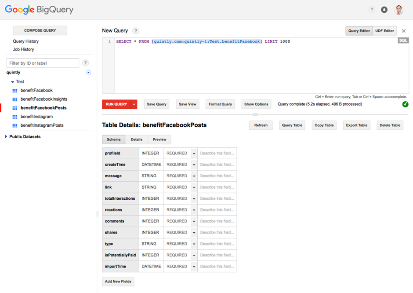Open the notifications bell icon

(384, 10)
